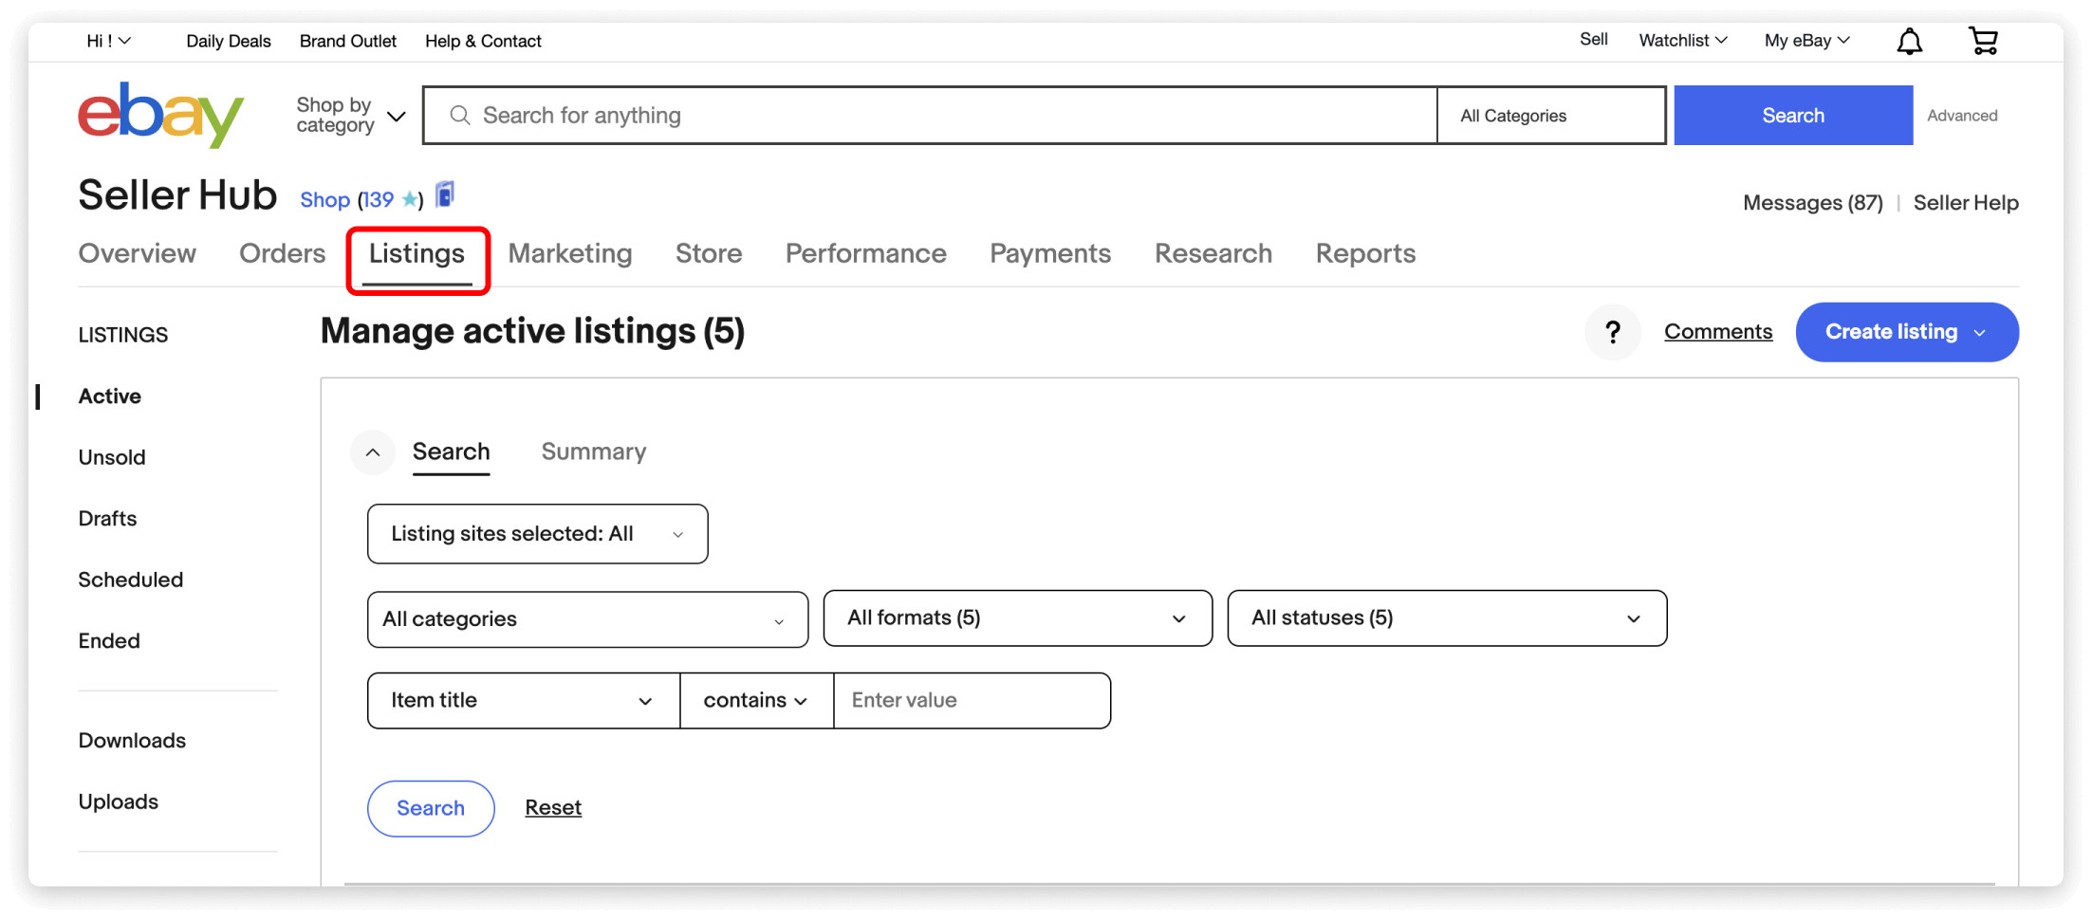Expand the Watchlist dropdown
The image size is (2092, 921).
[1683, 40]
